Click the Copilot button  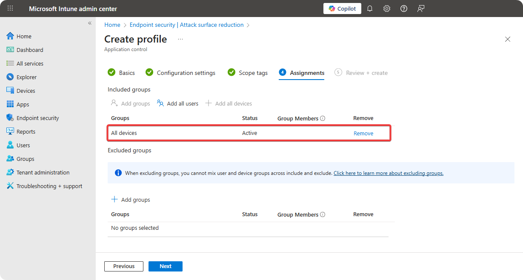(342, 9)
